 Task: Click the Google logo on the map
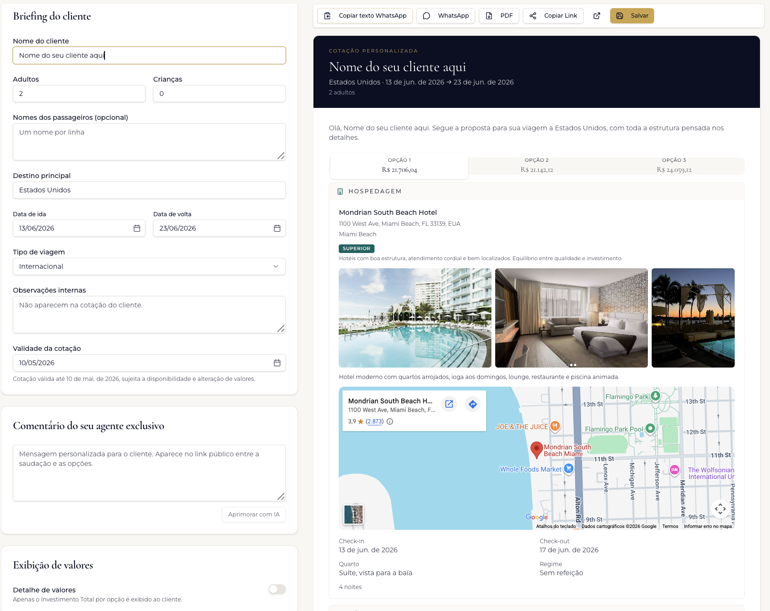(x=537, y=517)
